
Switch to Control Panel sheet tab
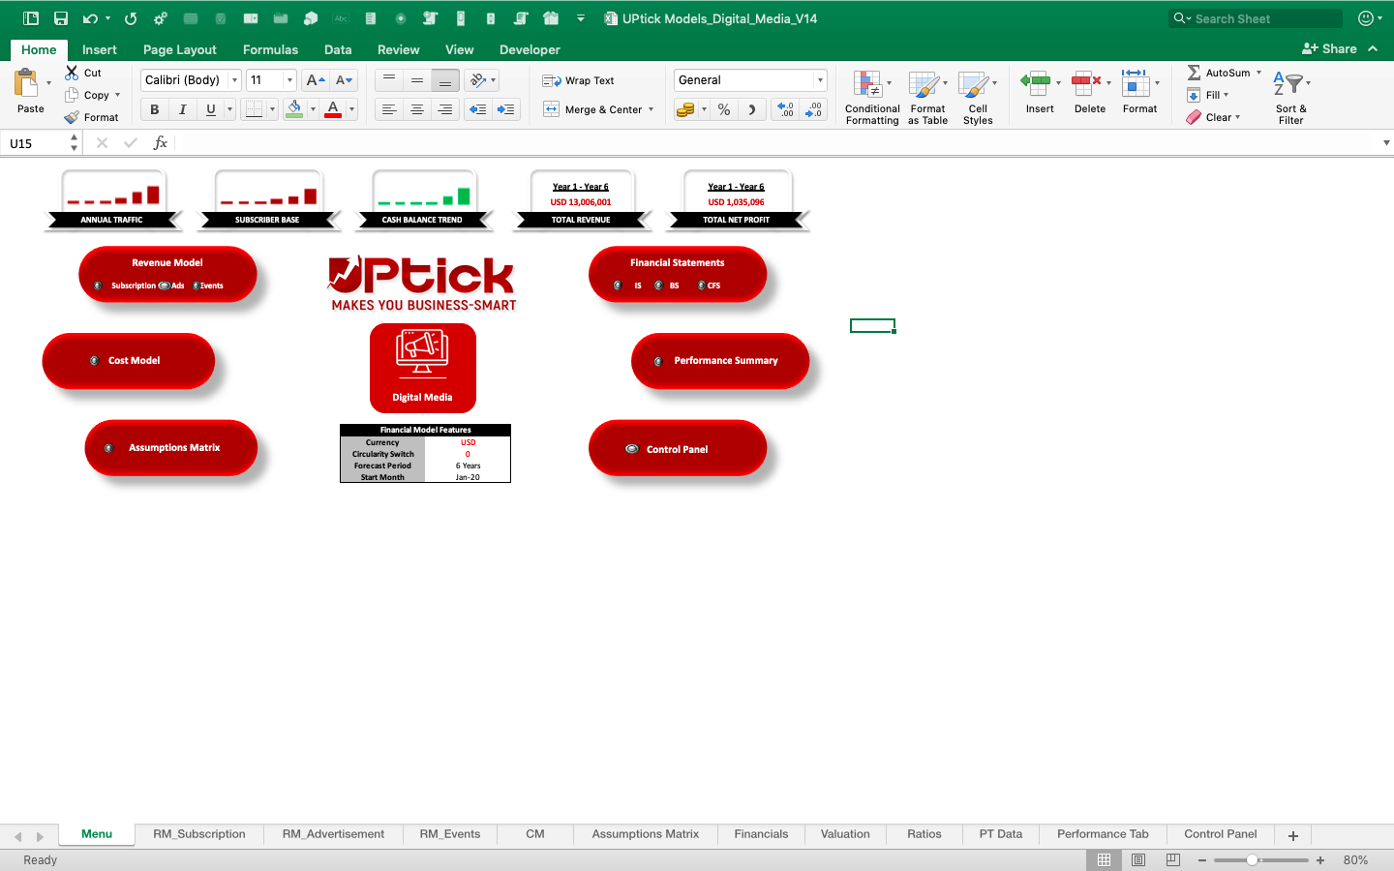coord(1220,834)
